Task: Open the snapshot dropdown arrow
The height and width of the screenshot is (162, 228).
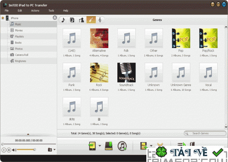Action: tap(55, 150)
